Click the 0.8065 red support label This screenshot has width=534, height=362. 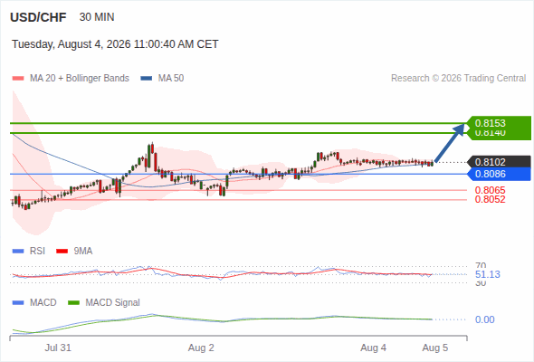pyautogui.click(x=490, y=190)
